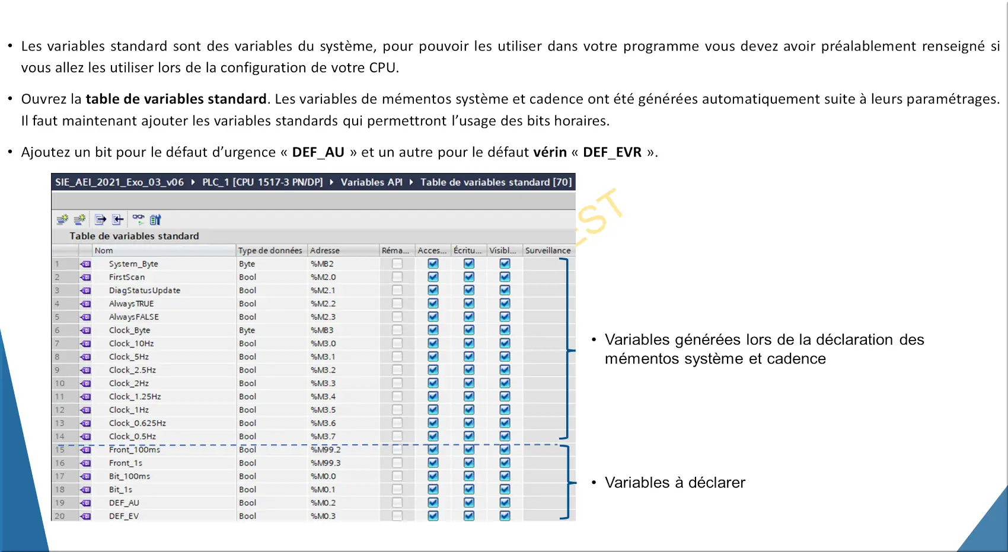The width and height of the screenshot is (1008, 552).
Task: Click the Type de données column header
Action: tap(272, 251)
